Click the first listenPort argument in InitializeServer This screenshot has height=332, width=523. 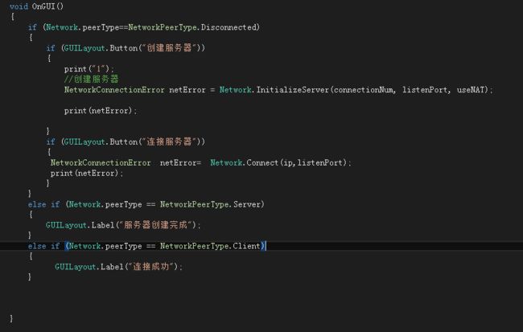426,90
